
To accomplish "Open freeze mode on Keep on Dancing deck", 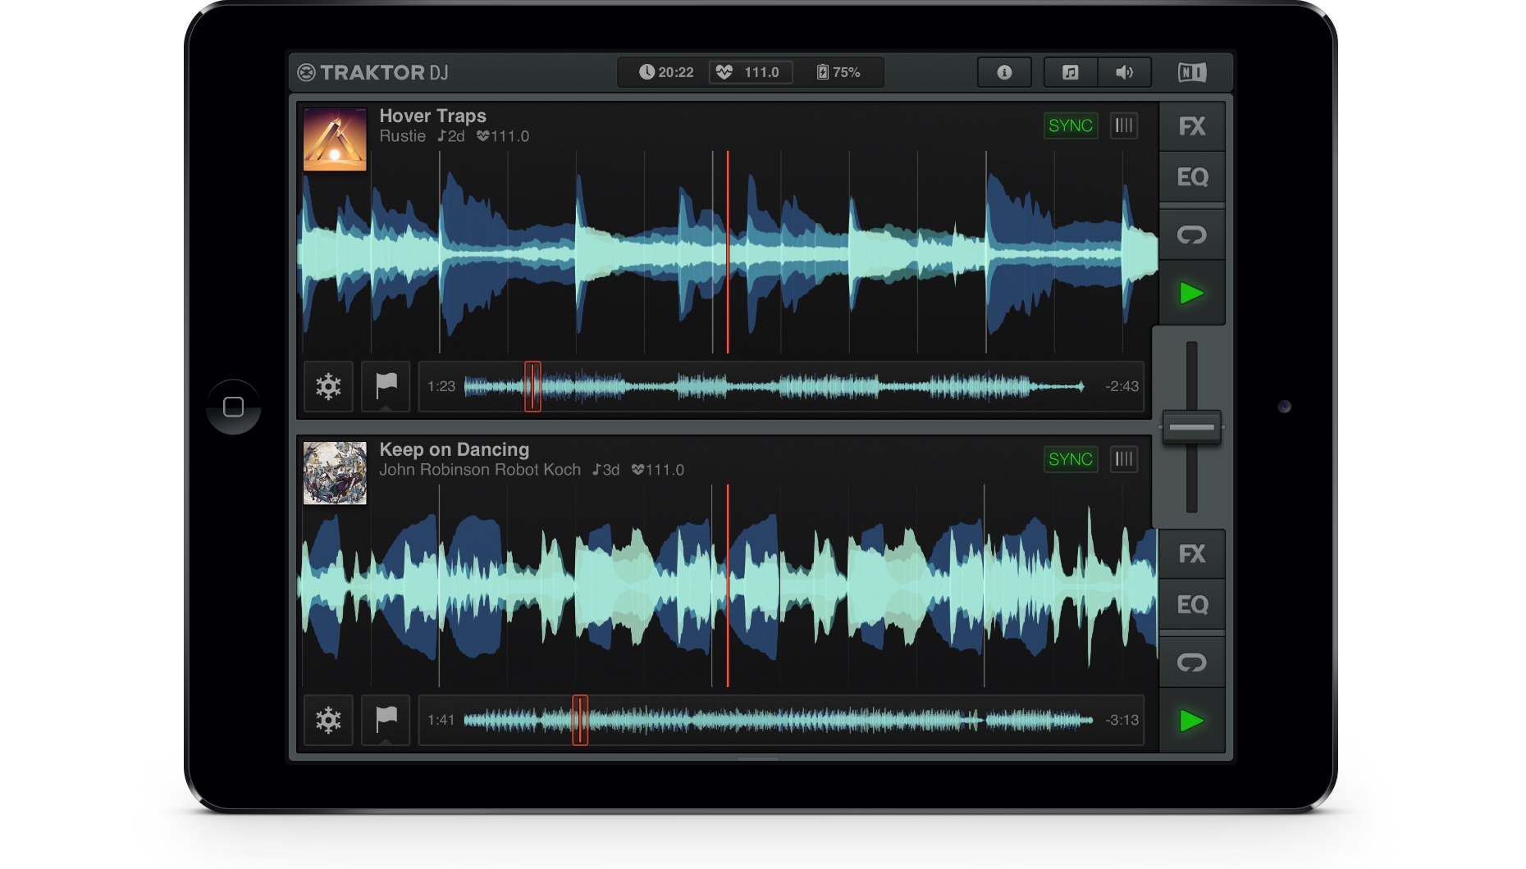I will point(328,720).
